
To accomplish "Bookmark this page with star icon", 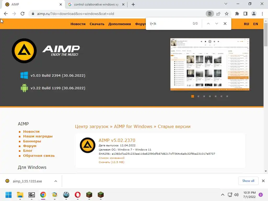I will point(227,14).
